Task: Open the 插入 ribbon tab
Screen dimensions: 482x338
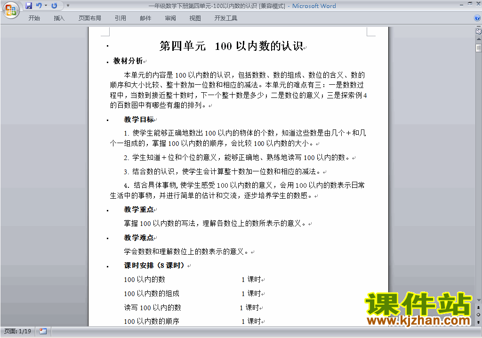Action: [59, 18]
